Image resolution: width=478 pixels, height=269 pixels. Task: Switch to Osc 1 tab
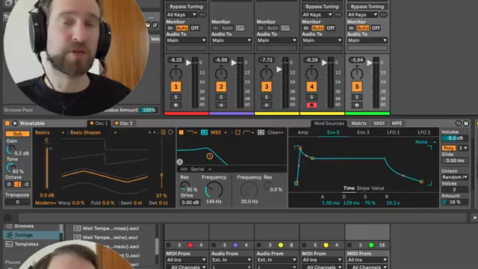coord(99,123)
